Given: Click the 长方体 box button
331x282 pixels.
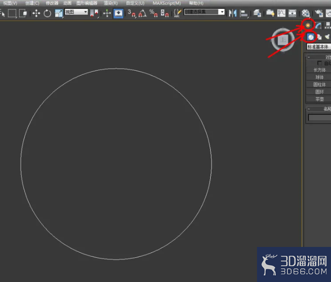Looking at the screenshot, I should (x=319, y=70).
